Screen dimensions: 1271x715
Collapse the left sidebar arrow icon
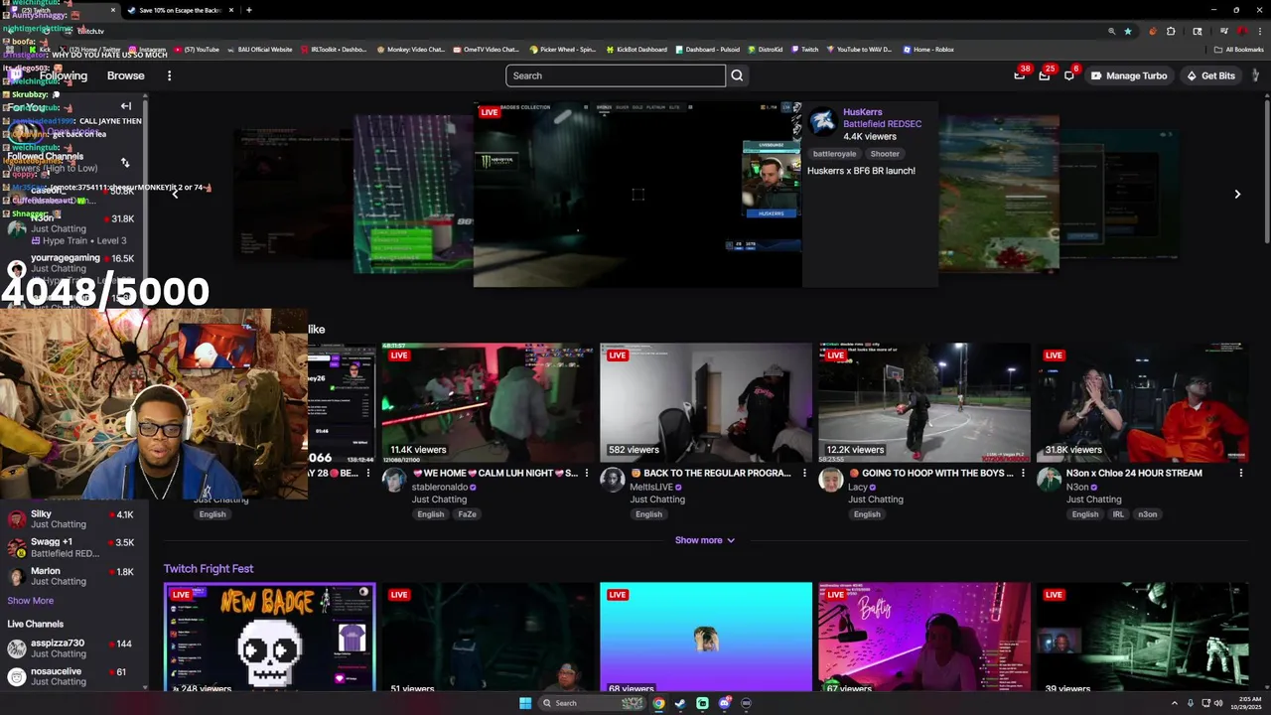click(126, 106)
